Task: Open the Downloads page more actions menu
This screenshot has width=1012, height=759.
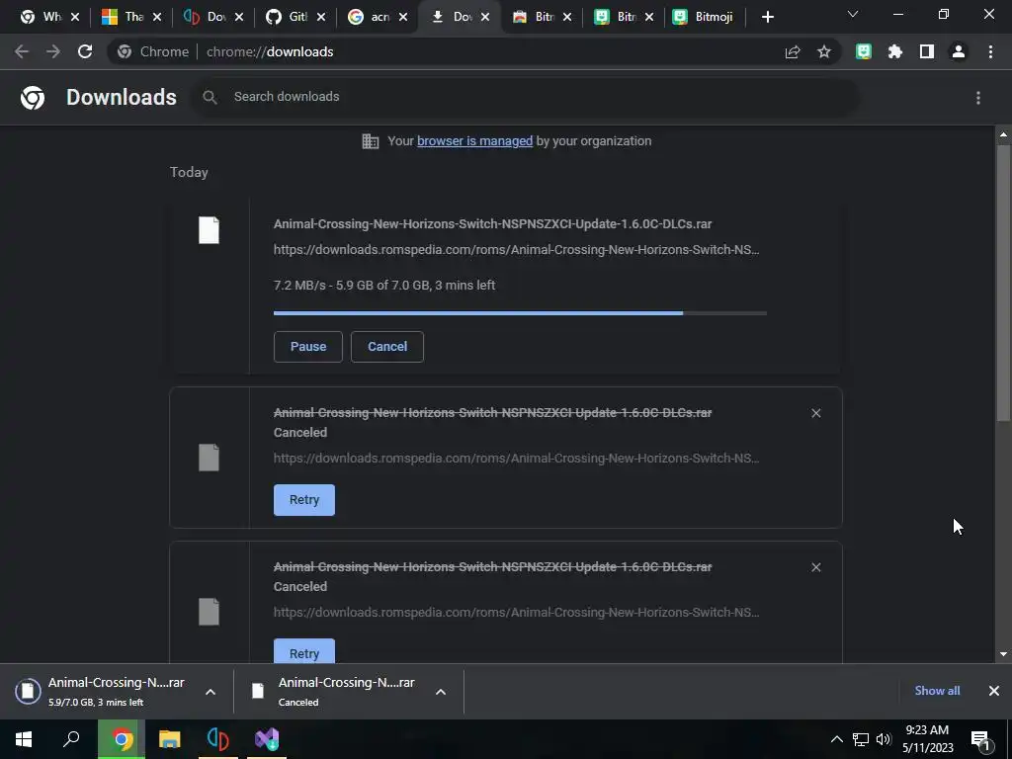Action: tap(978, 98)
